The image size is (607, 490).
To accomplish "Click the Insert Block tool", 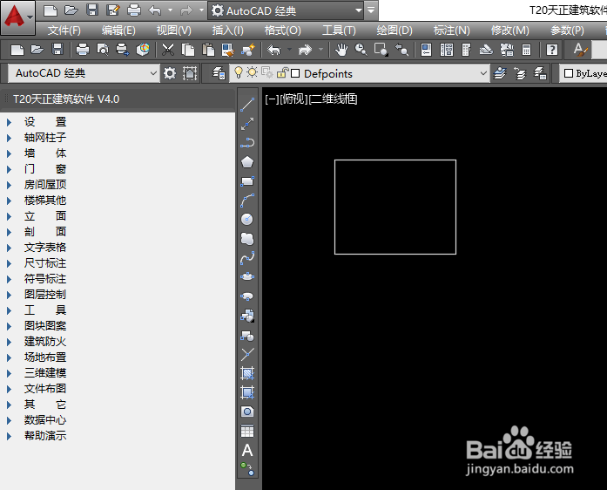I will 247,316.
